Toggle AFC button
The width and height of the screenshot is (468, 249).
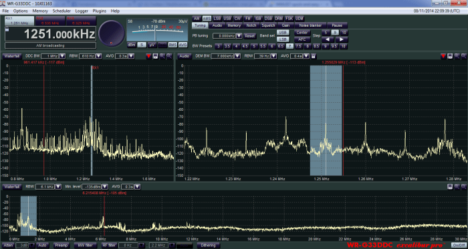[x=302, y=39]
